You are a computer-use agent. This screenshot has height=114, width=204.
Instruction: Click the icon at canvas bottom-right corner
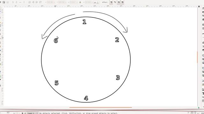click(199, 108)
